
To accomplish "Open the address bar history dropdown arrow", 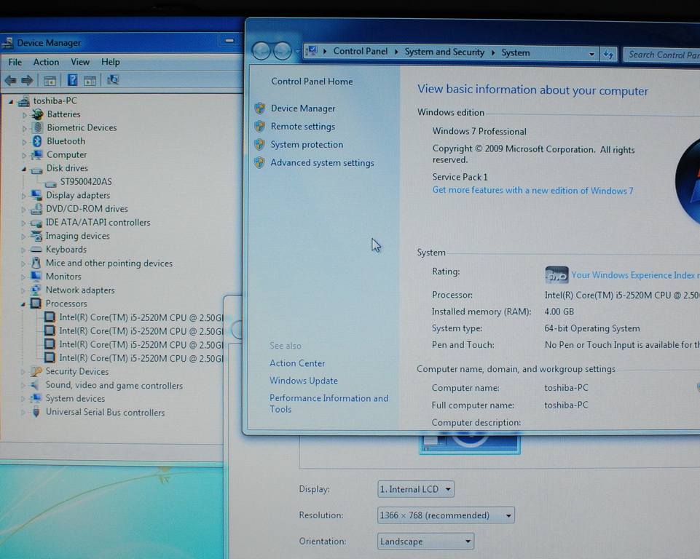I will tap(591, 55).
